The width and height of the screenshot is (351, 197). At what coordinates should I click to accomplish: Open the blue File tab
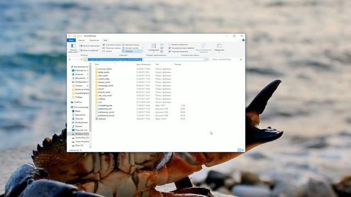pos(71,40)
